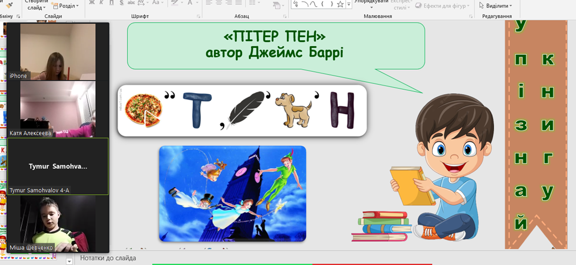Open the Упорядкувати arrange dropdown
The height and width of the screenshot is (265, 576).
(371, 4)
